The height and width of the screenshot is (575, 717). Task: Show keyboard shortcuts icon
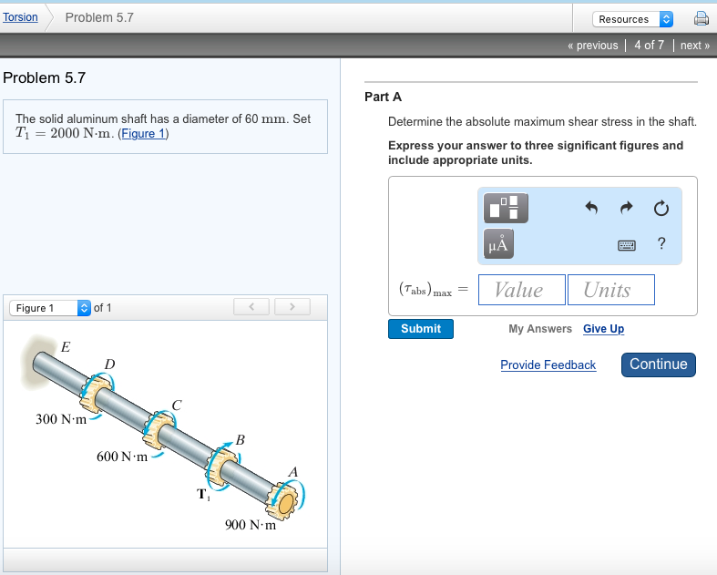pyautogui.click(x=627, y=245)
